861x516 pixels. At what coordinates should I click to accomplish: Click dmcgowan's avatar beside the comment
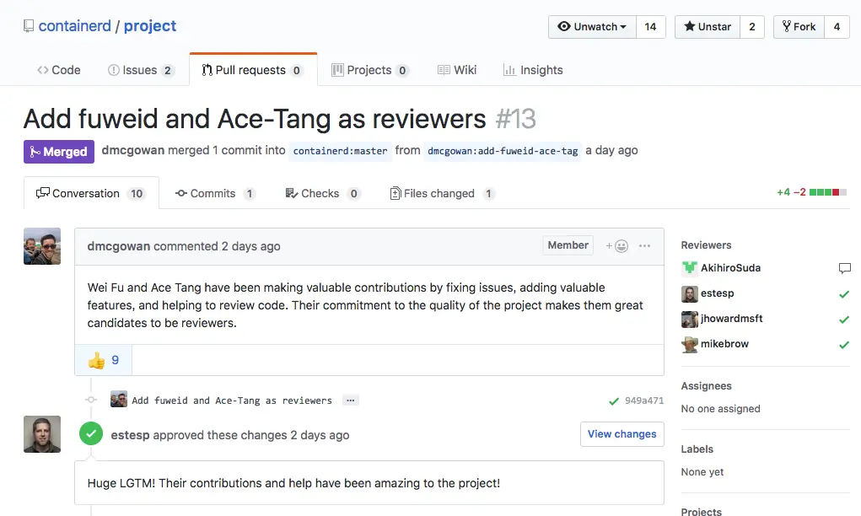pos(42,246)
